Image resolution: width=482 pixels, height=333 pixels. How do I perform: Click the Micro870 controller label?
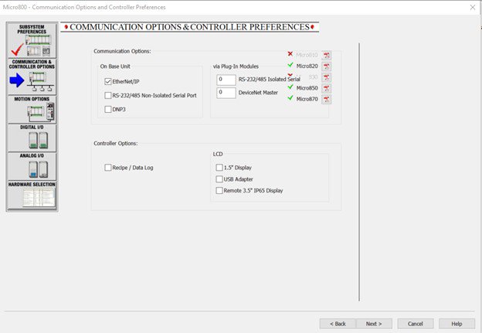[x=307, y=99]
